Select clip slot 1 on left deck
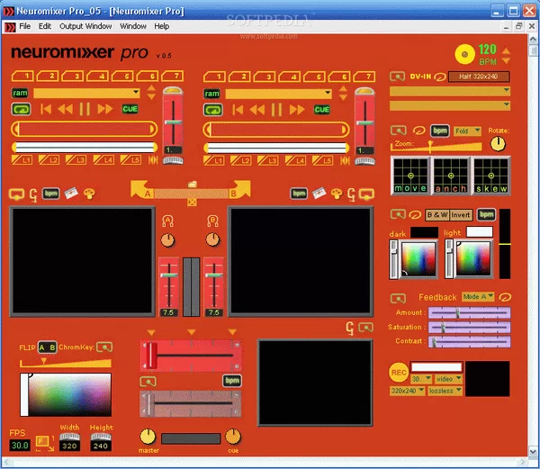This screenshot has width=540, height=469. [x=22, y=76]
